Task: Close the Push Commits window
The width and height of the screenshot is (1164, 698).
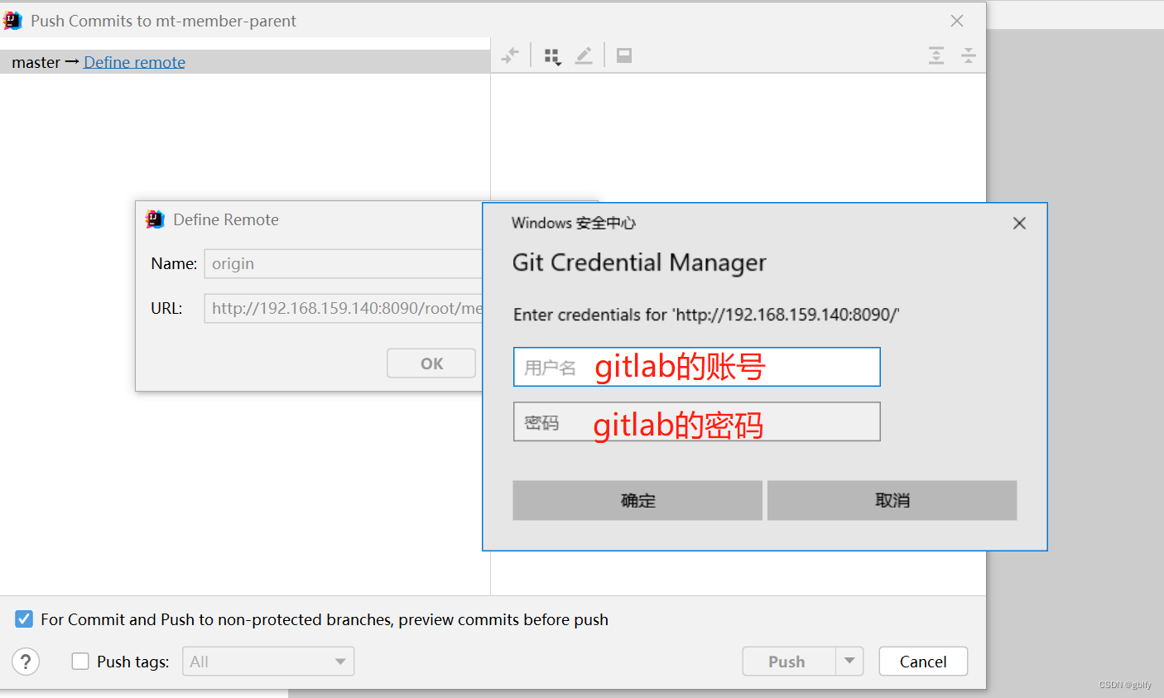Action: coord(957,21)
